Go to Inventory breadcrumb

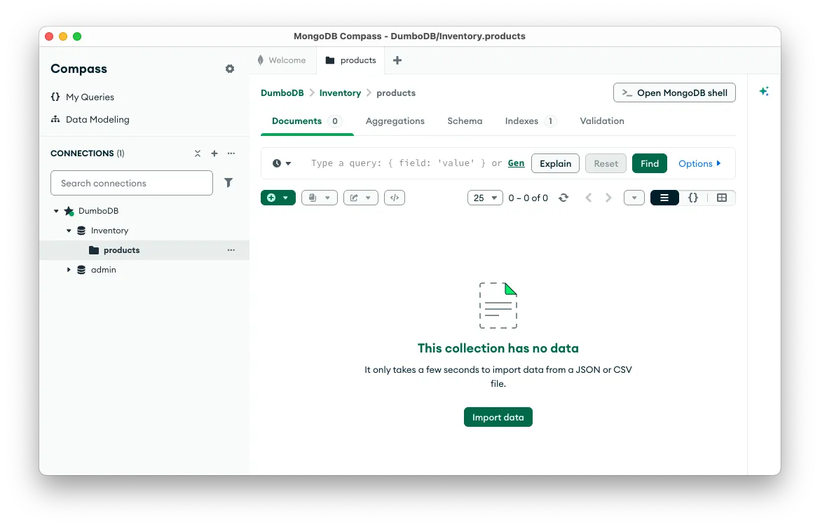[340, 93]
